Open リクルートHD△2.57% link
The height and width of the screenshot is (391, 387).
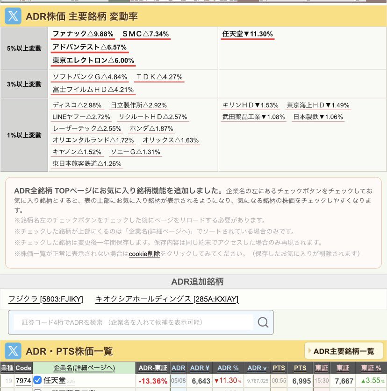153,117
